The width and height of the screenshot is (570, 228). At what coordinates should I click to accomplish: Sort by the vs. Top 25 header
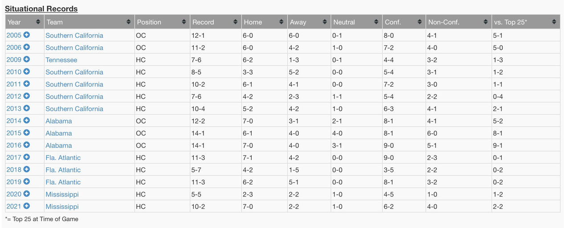[526, 22]
